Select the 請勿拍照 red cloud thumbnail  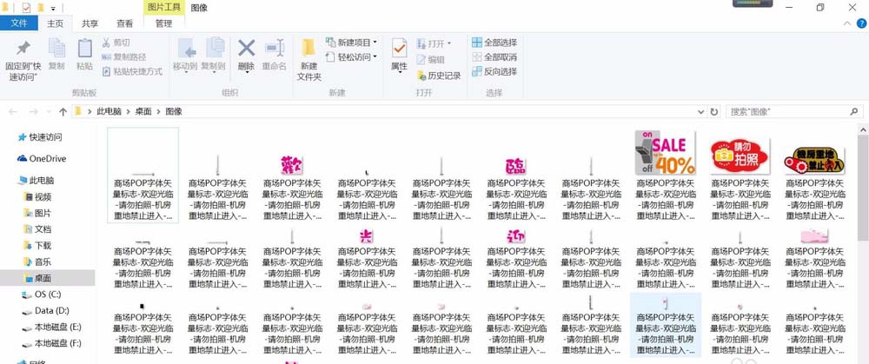coord(740,156)
